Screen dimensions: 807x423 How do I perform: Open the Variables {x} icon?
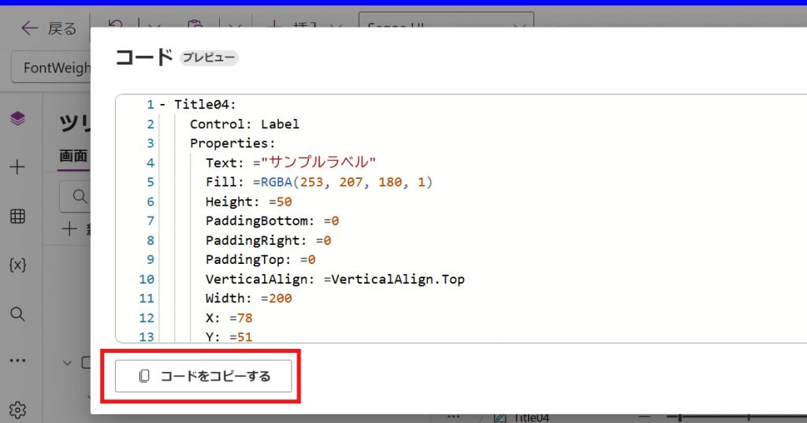17,265
